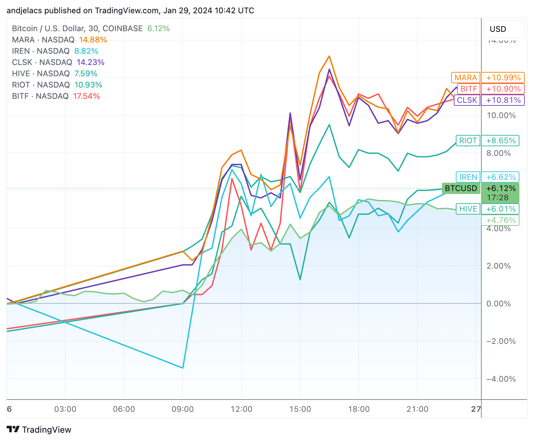The image size is (534, 441).
Task: Click the 06:00 time axis label
Action: [124, 409]
